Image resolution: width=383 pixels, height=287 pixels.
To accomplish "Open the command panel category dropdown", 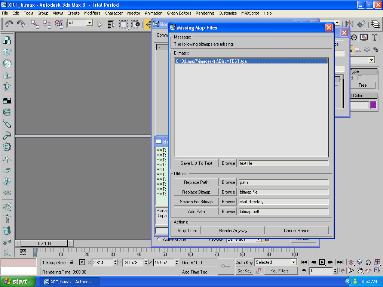I will (x=371, y=60).
